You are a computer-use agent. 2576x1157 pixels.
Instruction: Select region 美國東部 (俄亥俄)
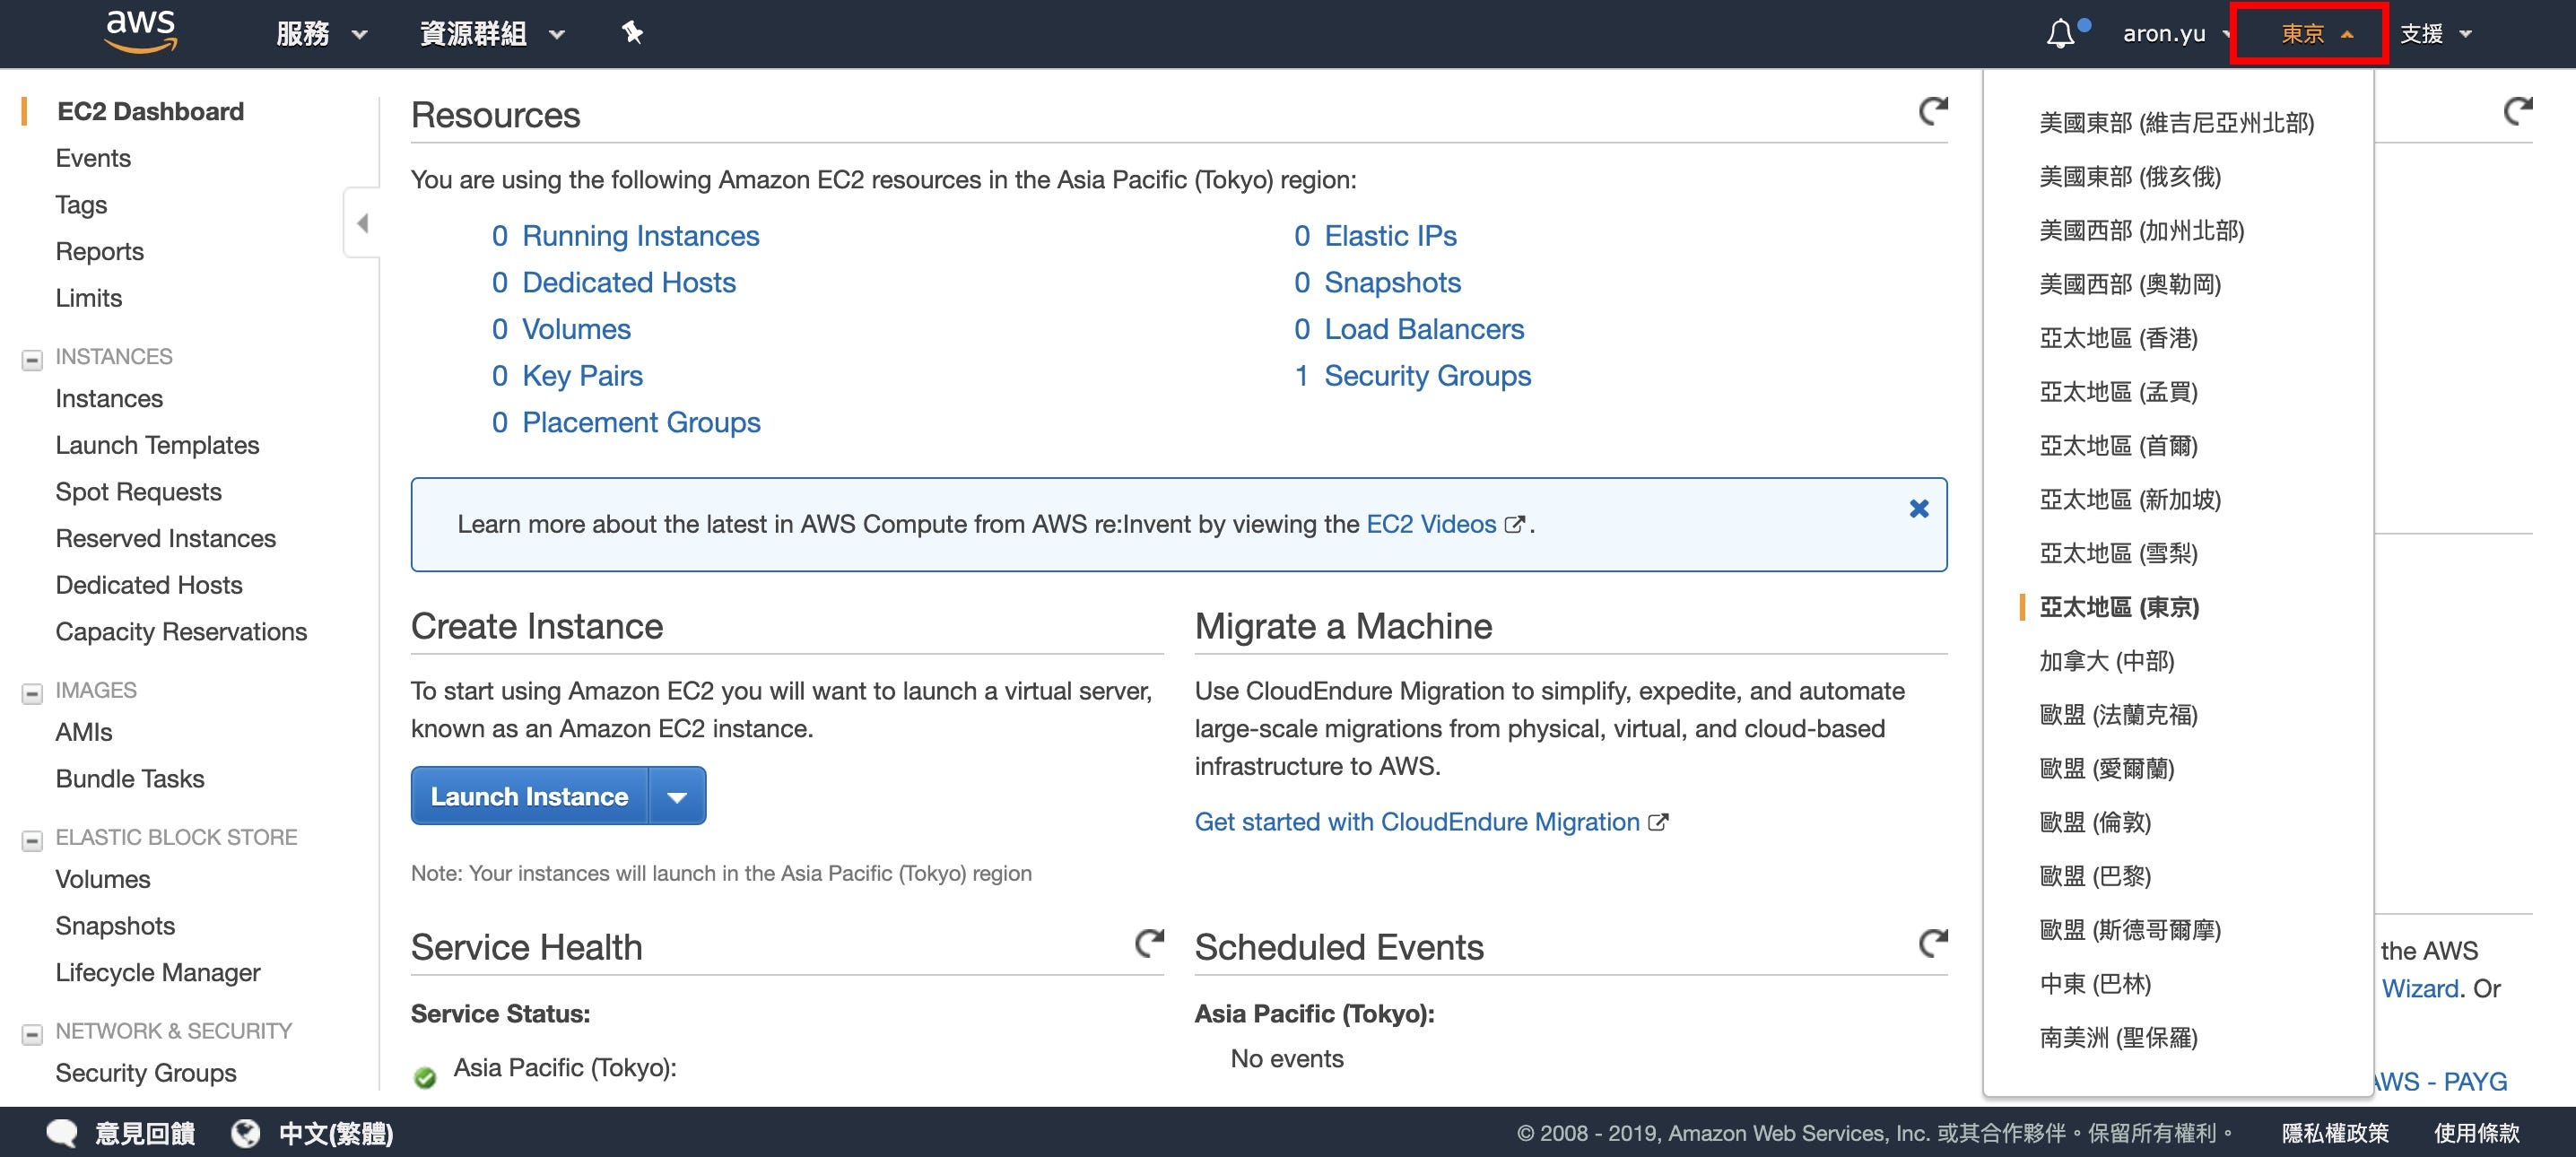(2130, 177)
